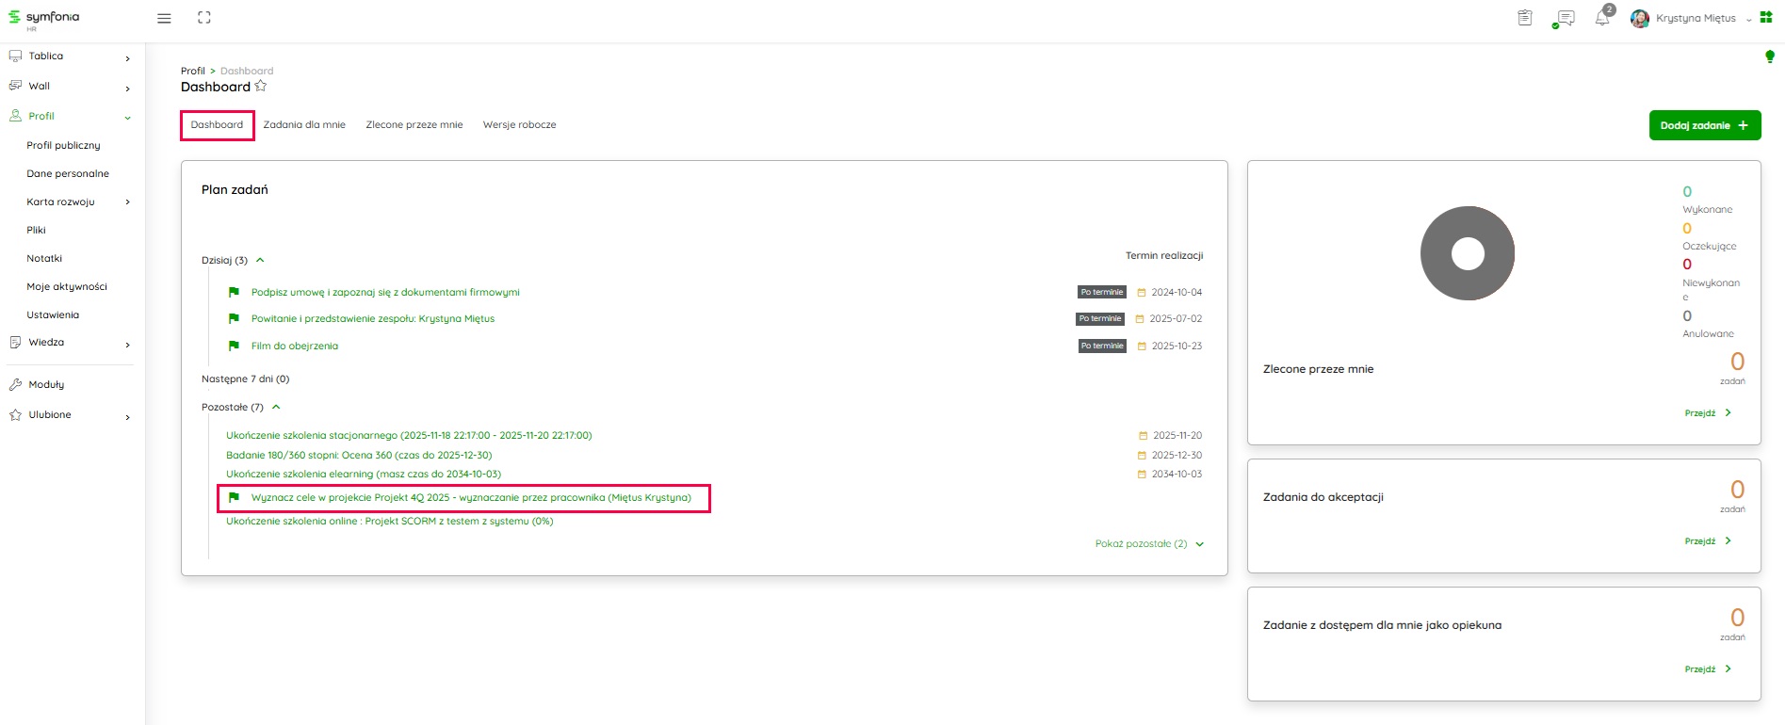Expand Pokaż pozostałe (2) tasks
Viewport: 1785px width, 725px height.
click(1148, 543)
